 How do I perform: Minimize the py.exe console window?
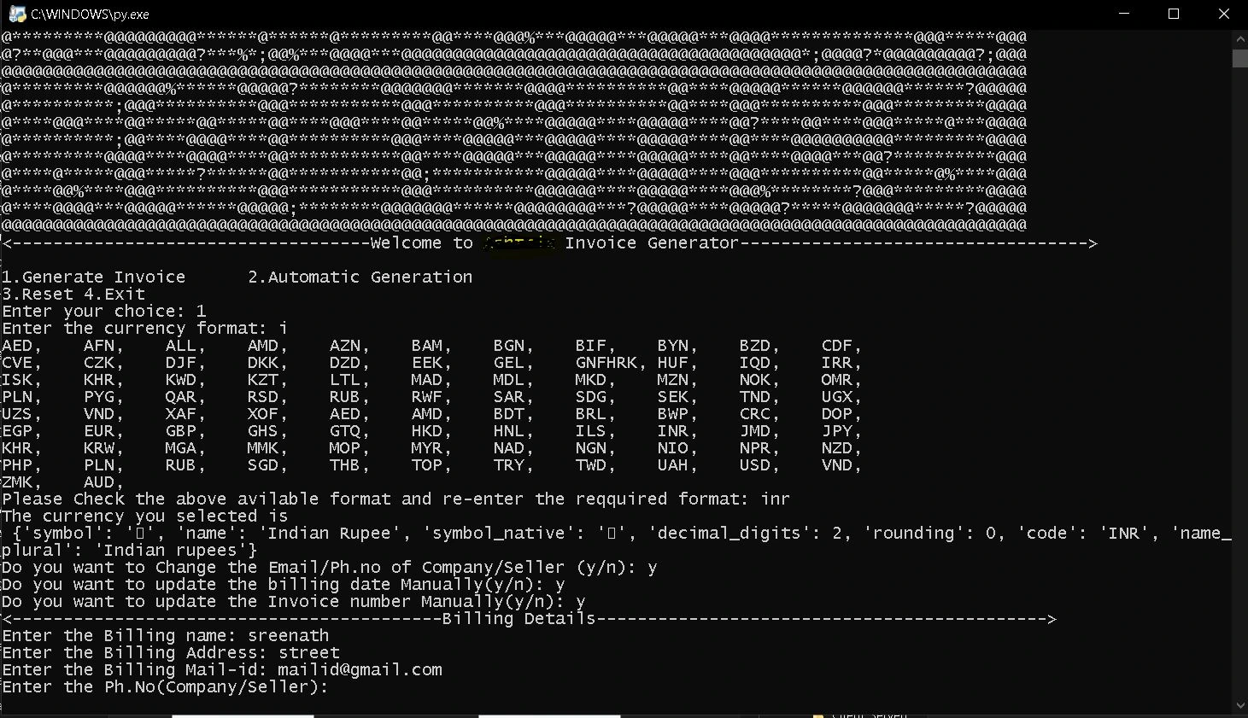click(x=1124, y=14)
